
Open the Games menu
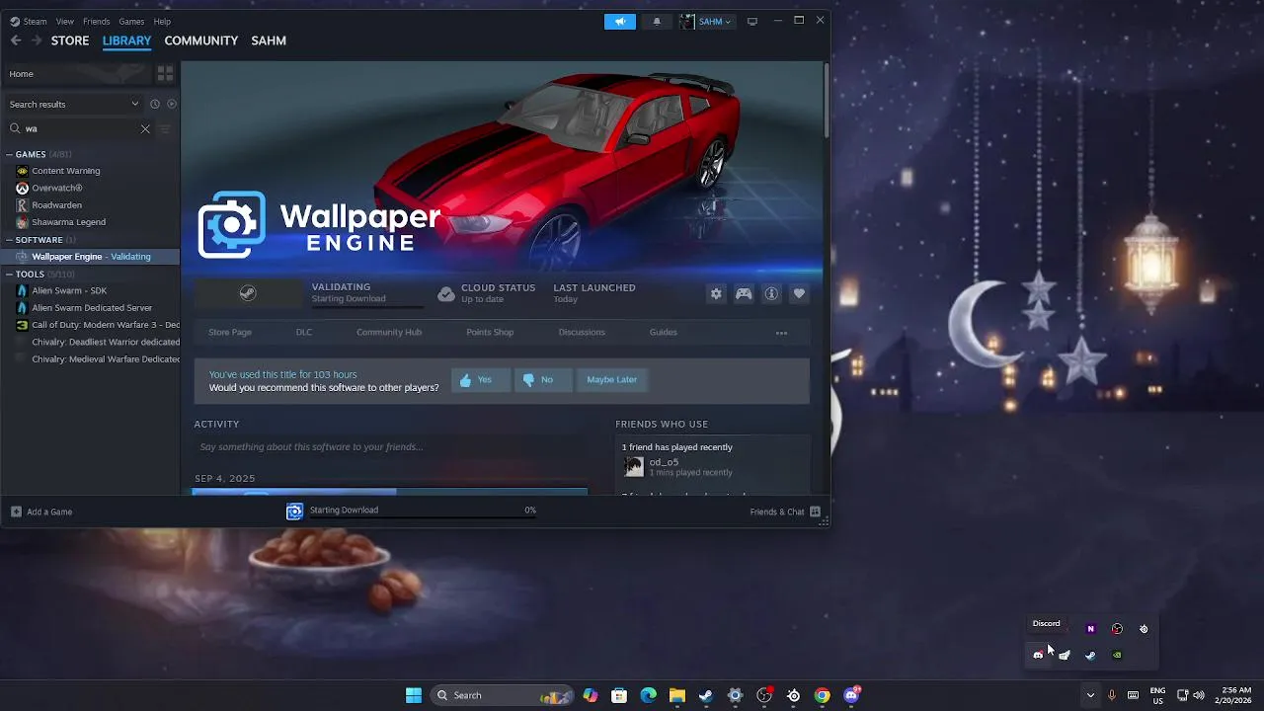(131, 21)
